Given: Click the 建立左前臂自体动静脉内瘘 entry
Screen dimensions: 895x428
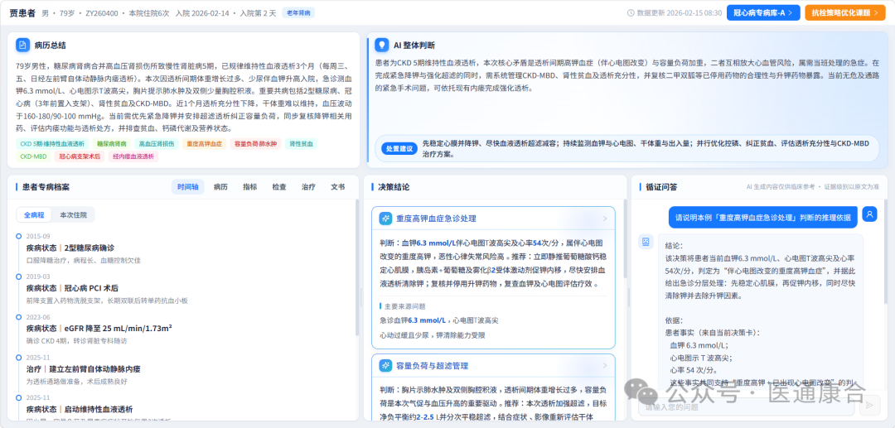Looking at the screenshot, I should pos(84,369).
